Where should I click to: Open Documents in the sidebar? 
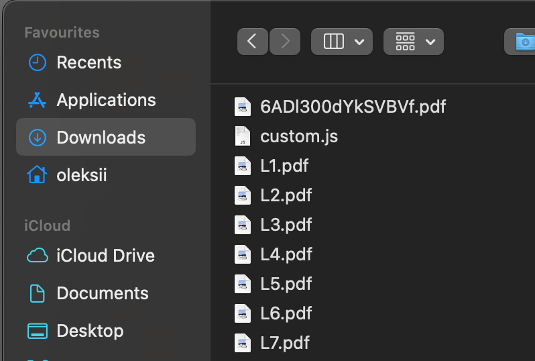pos(106,293)
